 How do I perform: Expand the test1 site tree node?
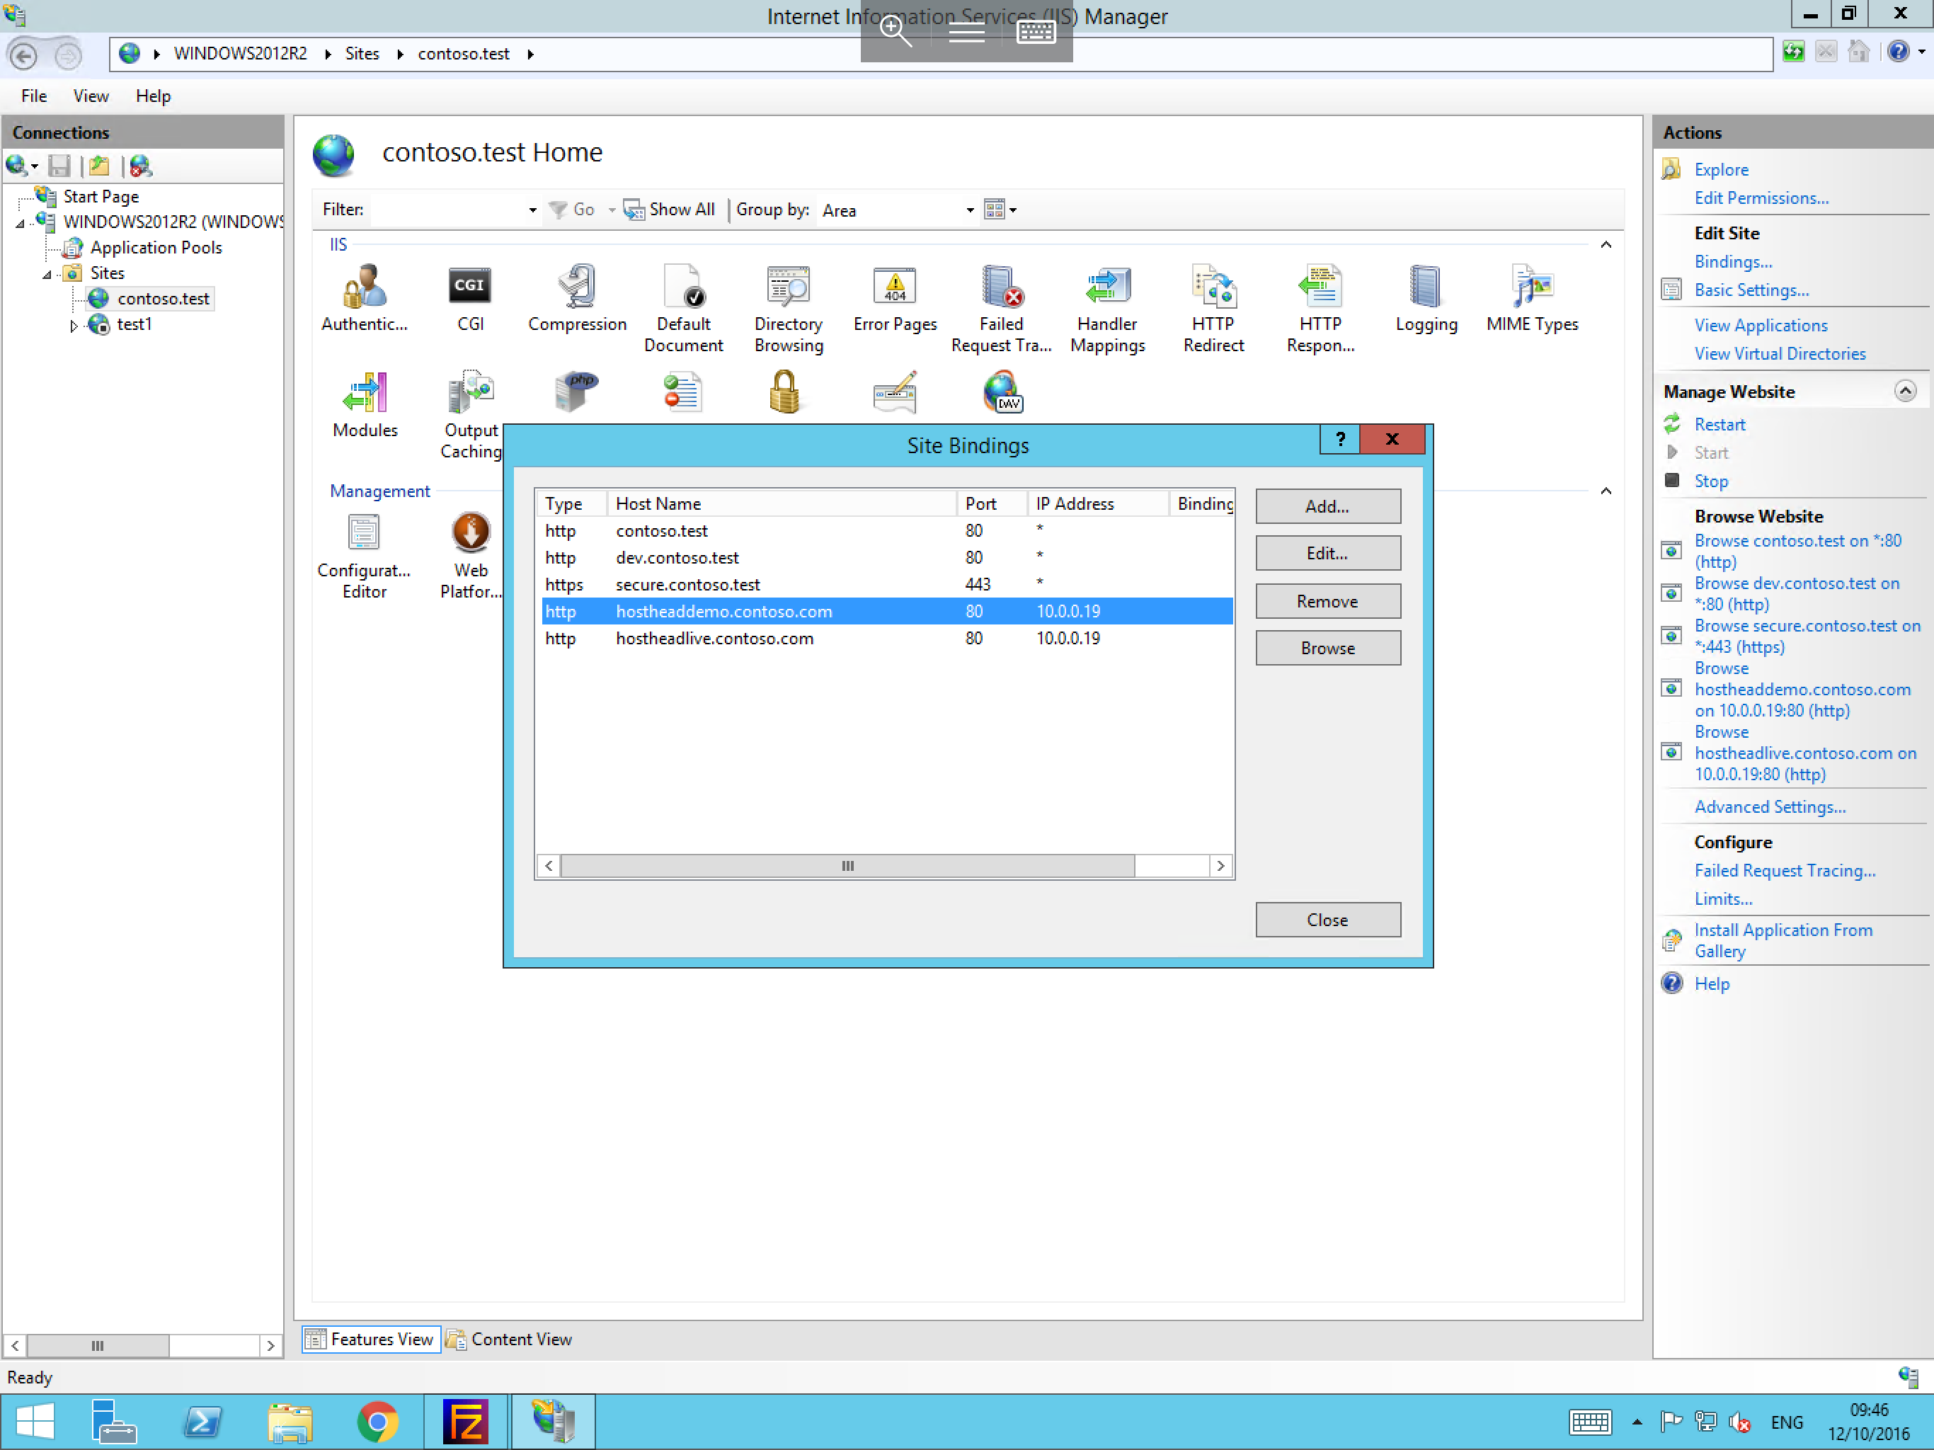point(74,326)
